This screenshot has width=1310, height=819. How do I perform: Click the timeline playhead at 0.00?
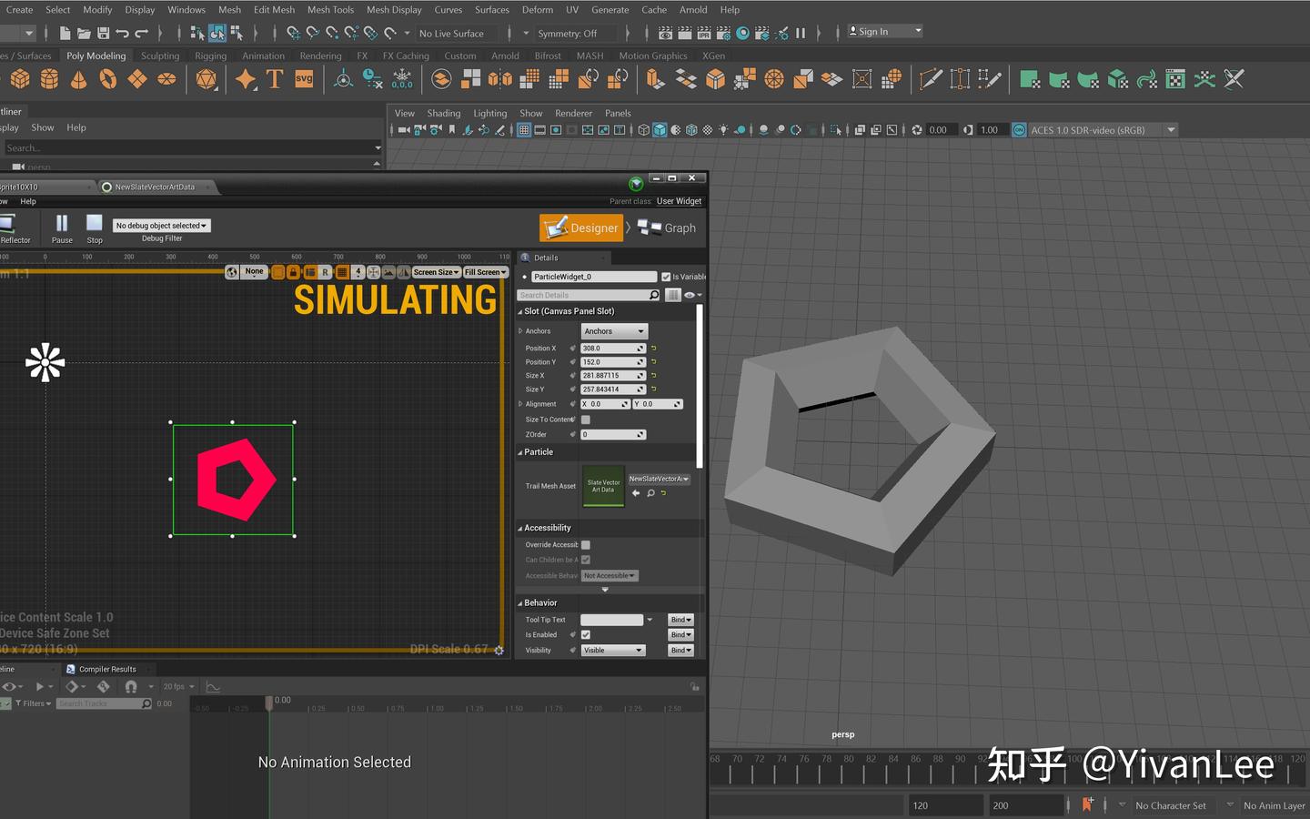269,703
